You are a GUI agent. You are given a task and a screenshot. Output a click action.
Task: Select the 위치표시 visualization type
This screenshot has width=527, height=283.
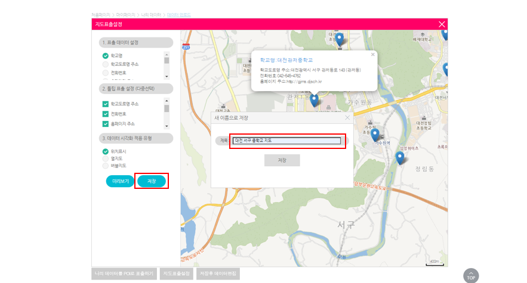(x=106, y=151)
